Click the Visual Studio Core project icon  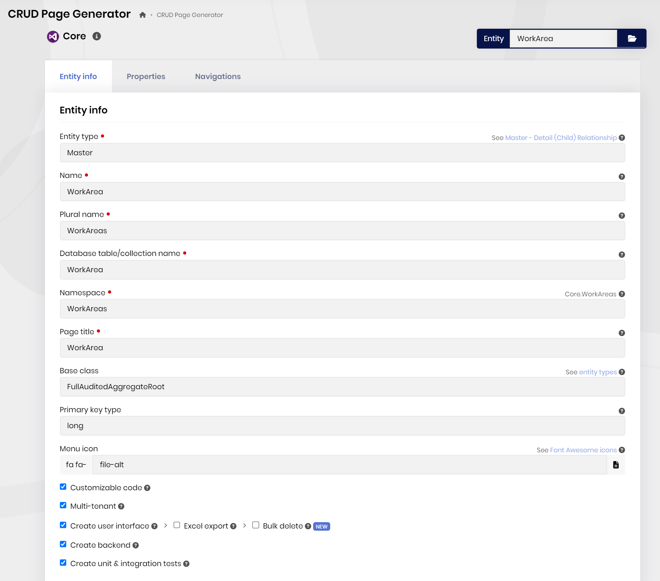[x=53, y=37]
